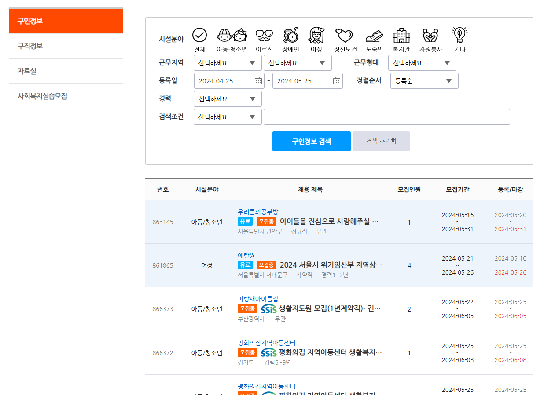Click inside the keyword search input field

386,116
